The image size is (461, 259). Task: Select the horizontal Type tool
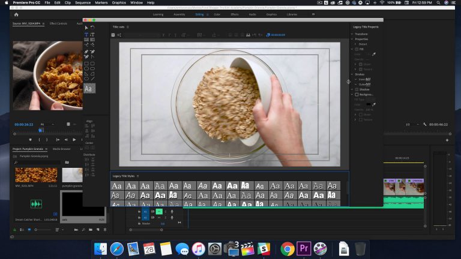pyautogui.click(x=86, y=34)
